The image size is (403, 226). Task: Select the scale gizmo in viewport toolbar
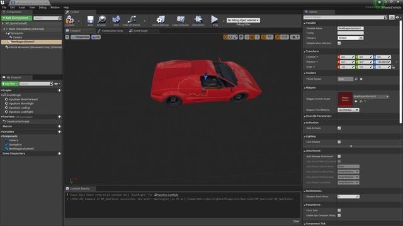click(x=235, y=37)
